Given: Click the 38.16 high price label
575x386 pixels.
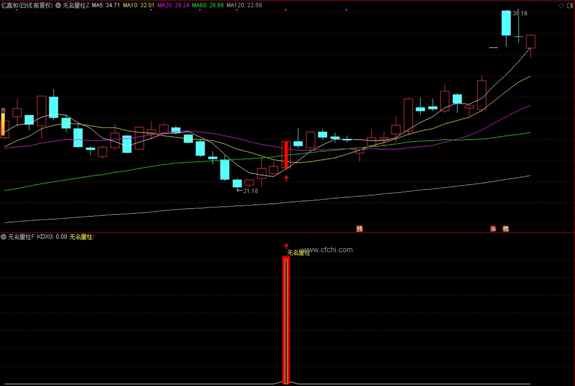Looking at the screenshot, I should [x=520, y=13].
